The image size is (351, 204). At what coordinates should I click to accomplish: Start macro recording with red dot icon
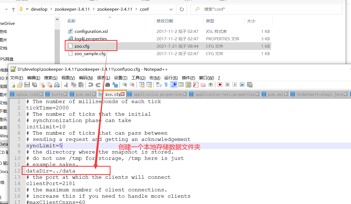[220, 85]
